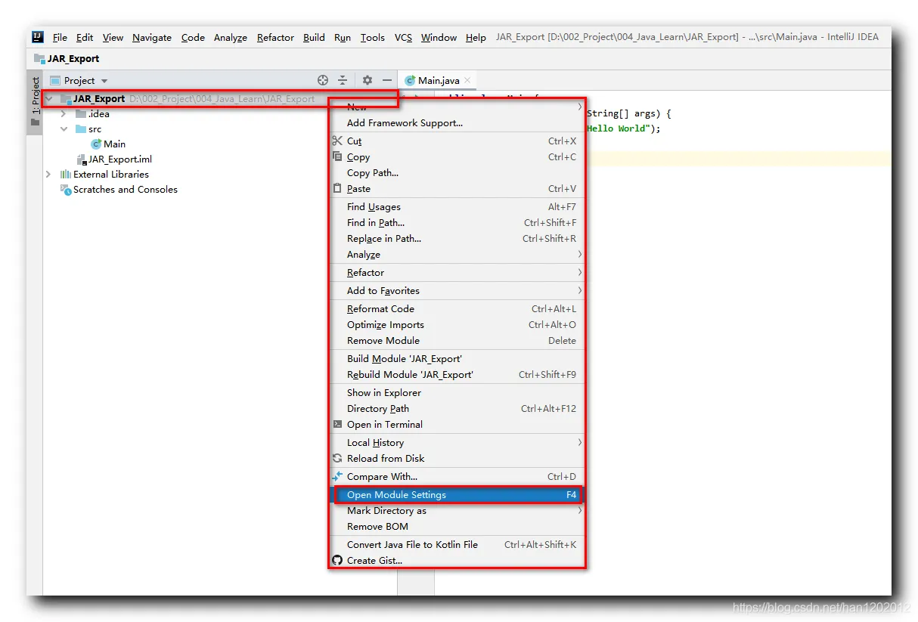Choose Find Usages
The height and width of the screenshot is (622, 918).
coord(457,206)
